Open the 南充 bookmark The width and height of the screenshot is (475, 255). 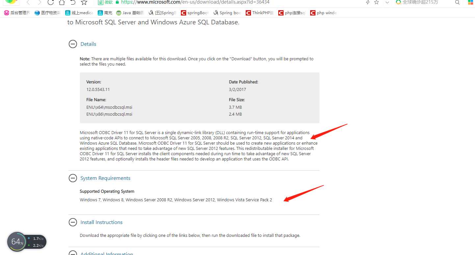(x=105, y=13)
